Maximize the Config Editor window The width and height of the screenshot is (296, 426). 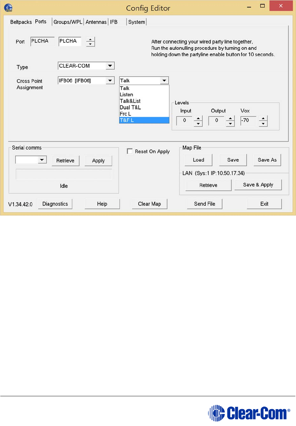click(x=263, y=6)
